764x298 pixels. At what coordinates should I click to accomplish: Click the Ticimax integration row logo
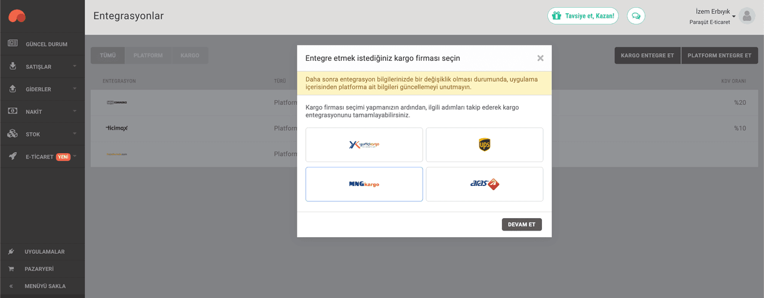click(x=117, y=128)
